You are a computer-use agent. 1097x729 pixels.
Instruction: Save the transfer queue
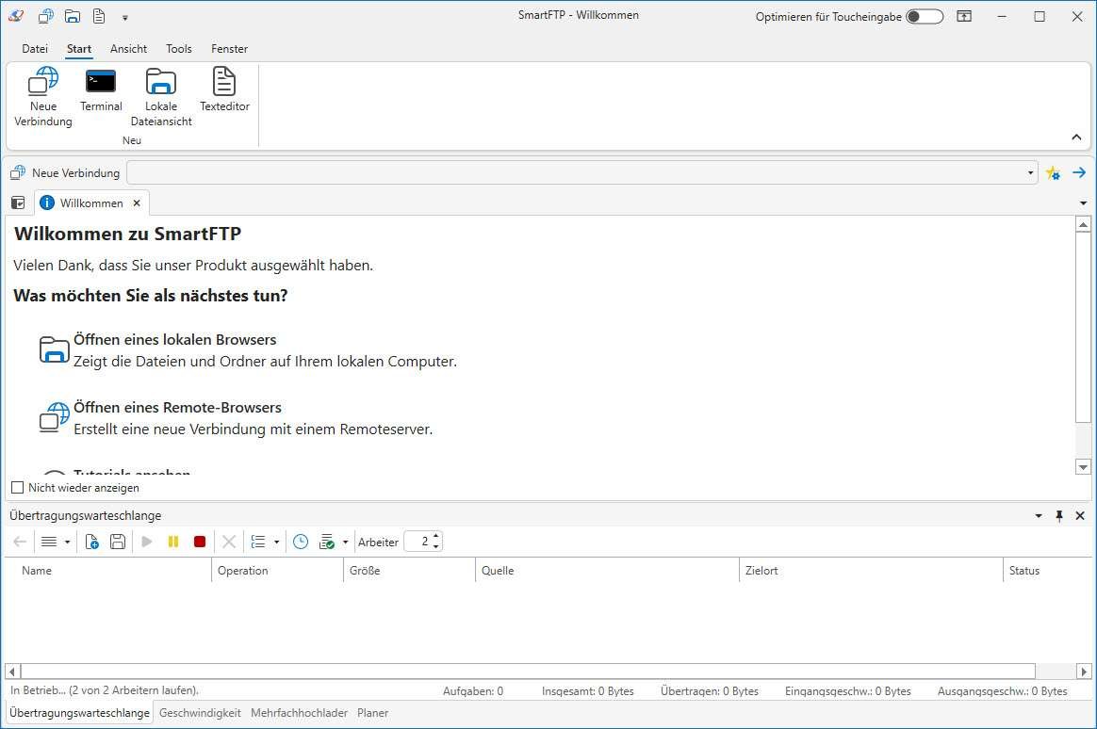point(117,542)
